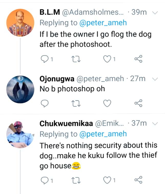Like B.L.M's tweet about the dog
This screenshot has height=194, width=165.
tap(107, 59)
